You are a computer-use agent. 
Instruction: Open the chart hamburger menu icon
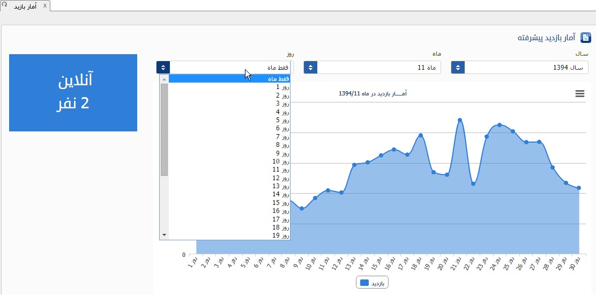[579, 94]
